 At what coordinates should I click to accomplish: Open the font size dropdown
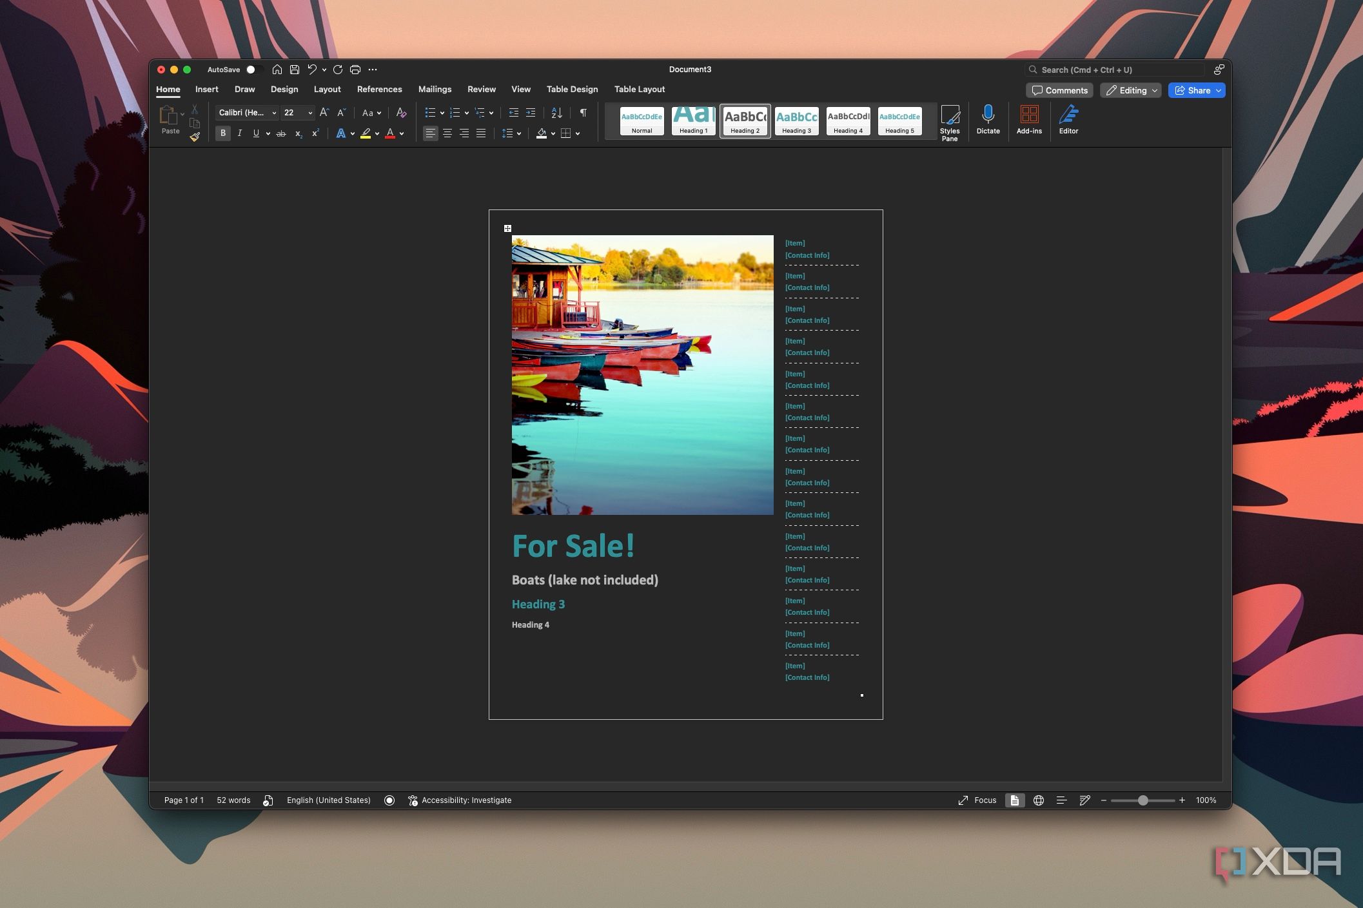tap(310, 113)
